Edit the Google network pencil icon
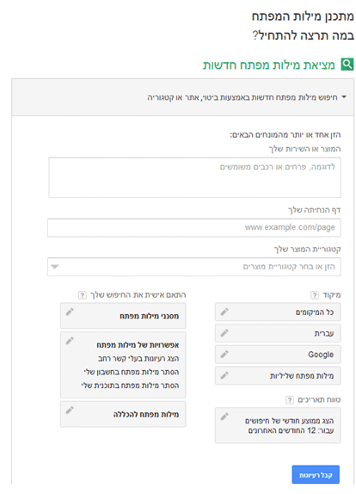The image size is (356, 494). coord(224,354)
